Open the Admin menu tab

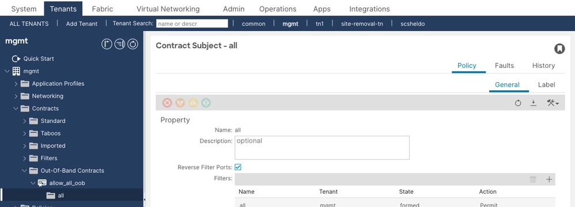click(x=233, y=9)
